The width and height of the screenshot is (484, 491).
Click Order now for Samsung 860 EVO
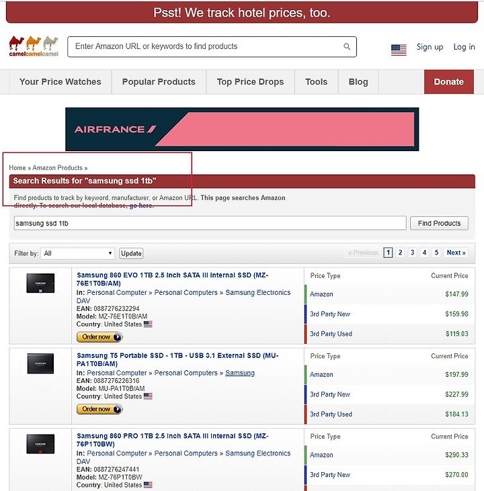(99, 337)
